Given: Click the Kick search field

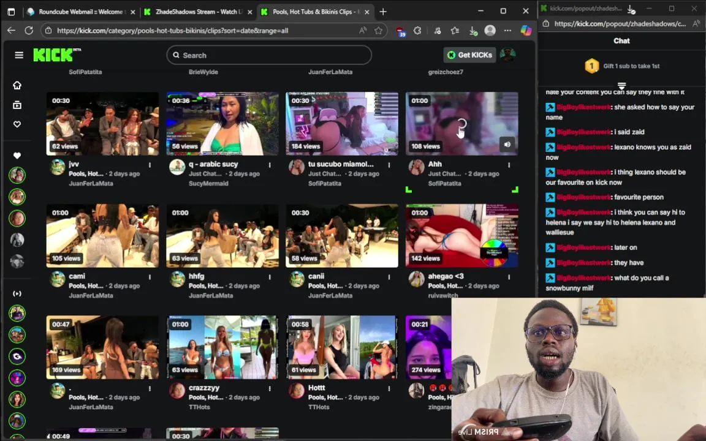Looking at the screenshot, I should click(269, 55).
